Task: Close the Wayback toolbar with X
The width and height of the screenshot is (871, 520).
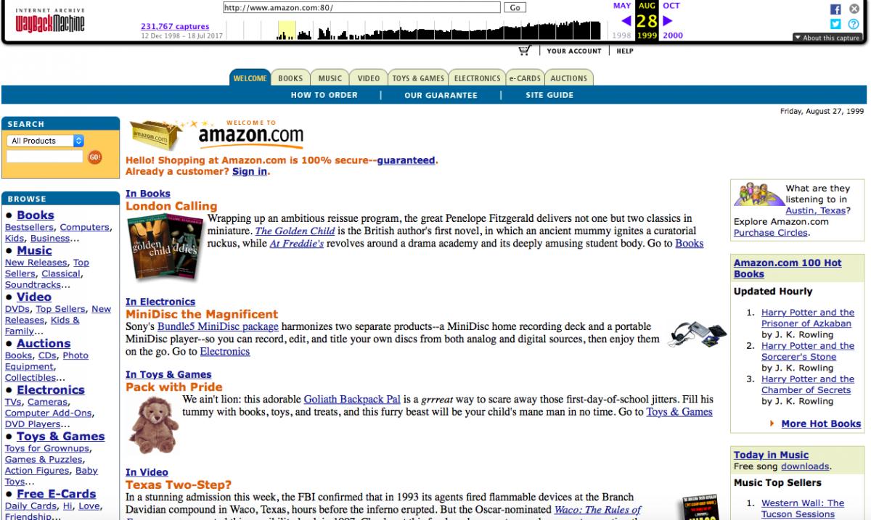Action: click(x=854, y=9)
